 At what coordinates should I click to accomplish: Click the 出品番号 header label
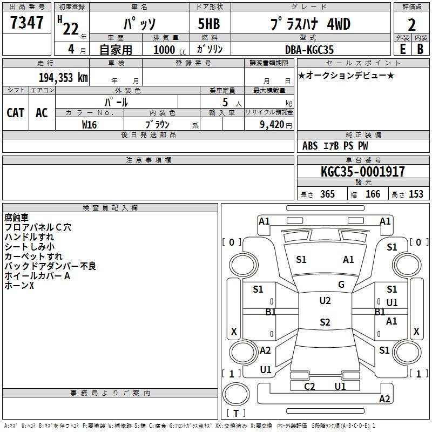click(26, 7)
